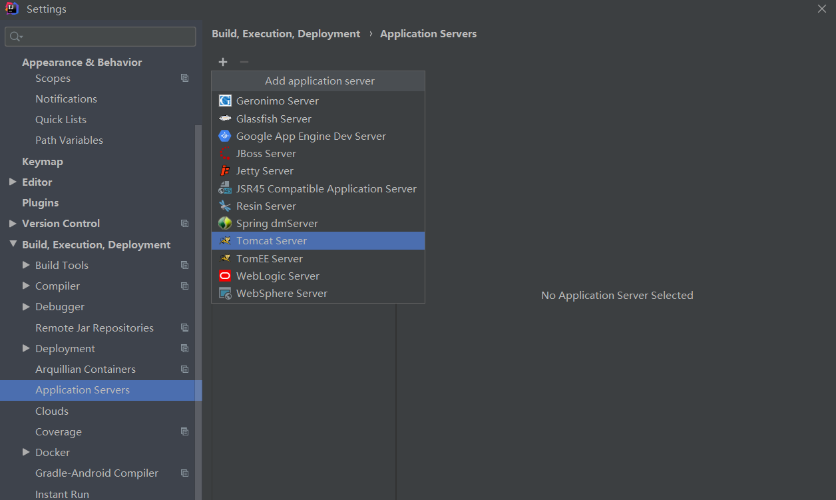Click project-level icon beside Deployment
The width and height of the screenshot is (836, 500).
(185, 348)
